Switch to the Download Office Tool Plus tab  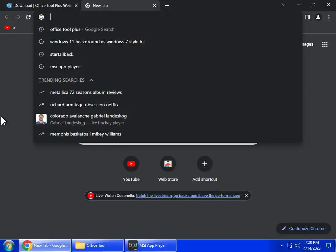pos(42,6)
